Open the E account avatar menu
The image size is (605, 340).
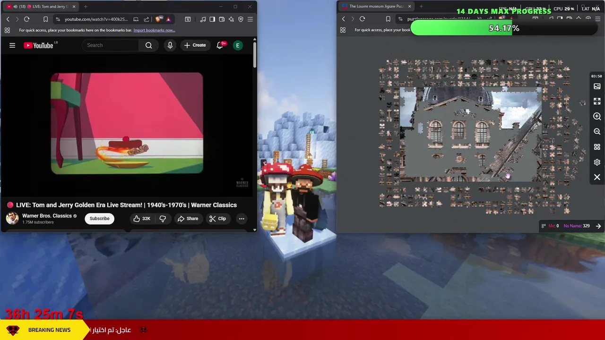pos(238,45)
